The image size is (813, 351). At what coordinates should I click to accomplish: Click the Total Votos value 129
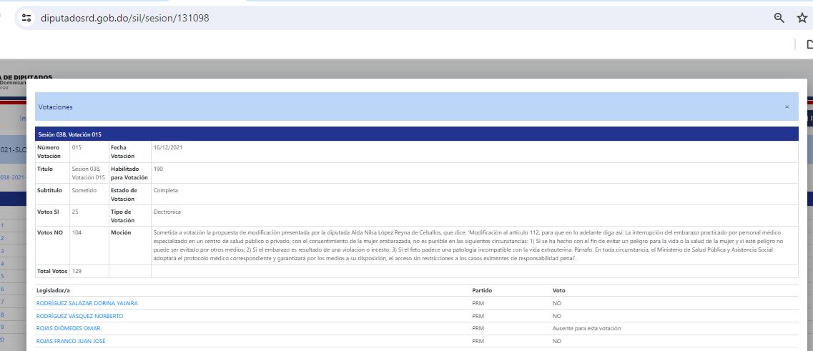pos(77,271)
